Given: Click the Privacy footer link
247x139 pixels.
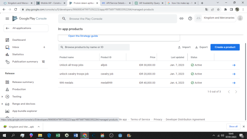Looking at the screenshot, I should point(158,120).
